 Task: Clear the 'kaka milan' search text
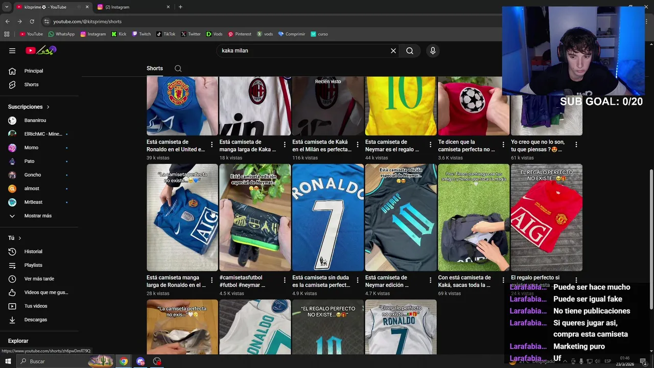(x=393, y=51)
